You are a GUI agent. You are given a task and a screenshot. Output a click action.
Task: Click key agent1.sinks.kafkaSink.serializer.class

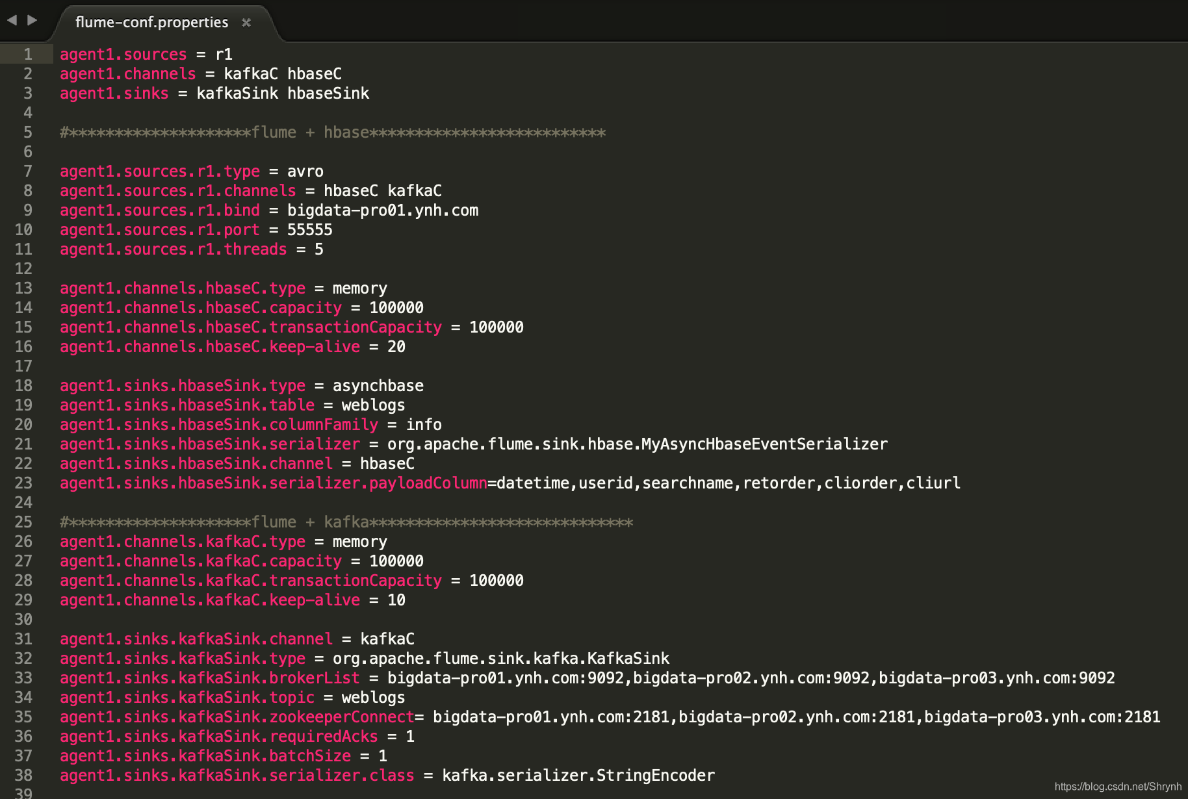coord(237,775)
